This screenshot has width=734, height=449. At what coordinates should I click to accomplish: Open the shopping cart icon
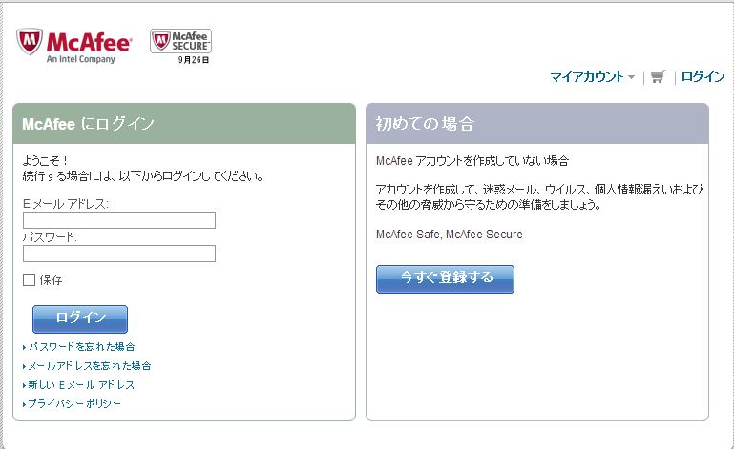coord(658,77)
